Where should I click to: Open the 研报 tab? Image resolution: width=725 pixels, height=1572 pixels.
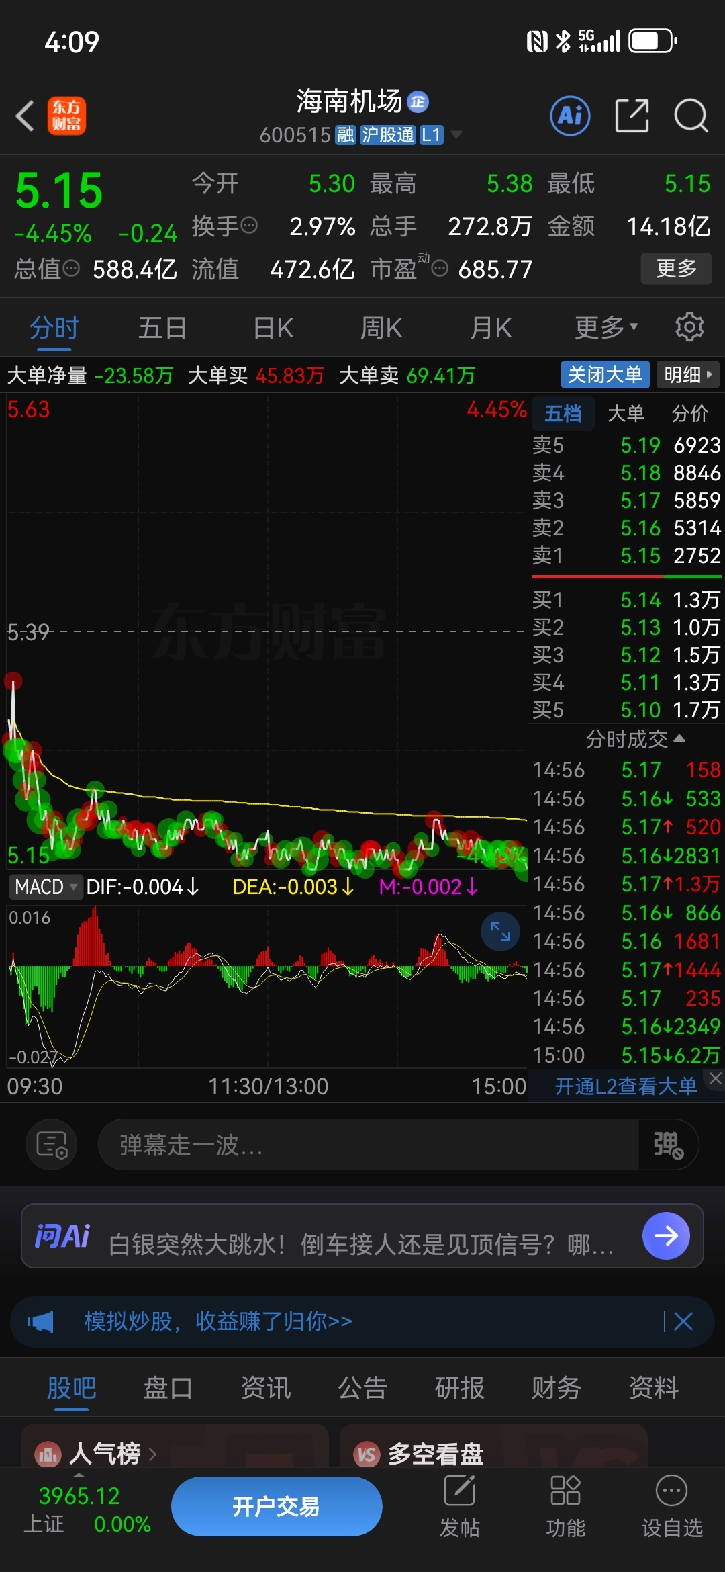[460, 1387]
